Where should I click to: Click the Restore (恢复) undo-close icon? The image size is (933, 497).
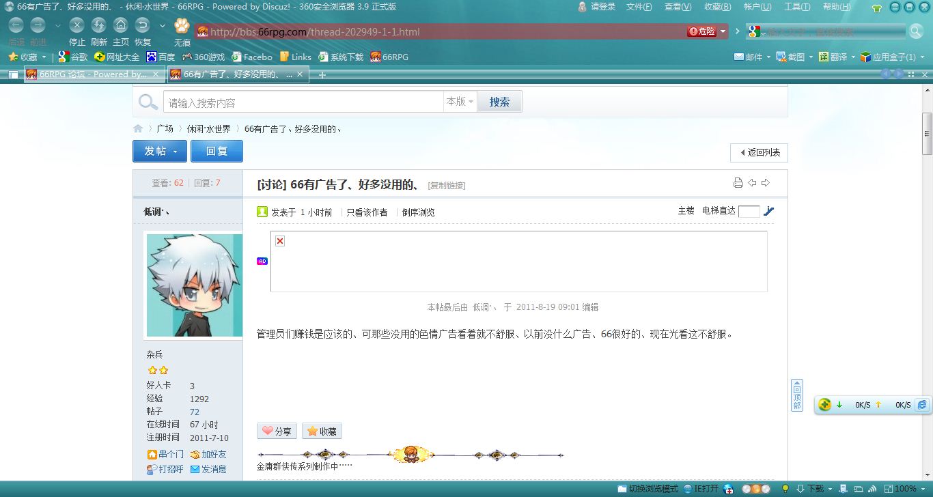143,26
